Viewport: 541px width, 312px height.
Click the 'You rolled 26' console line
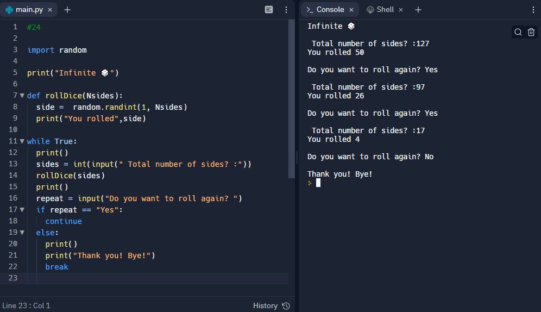click(x=336, y=96)
